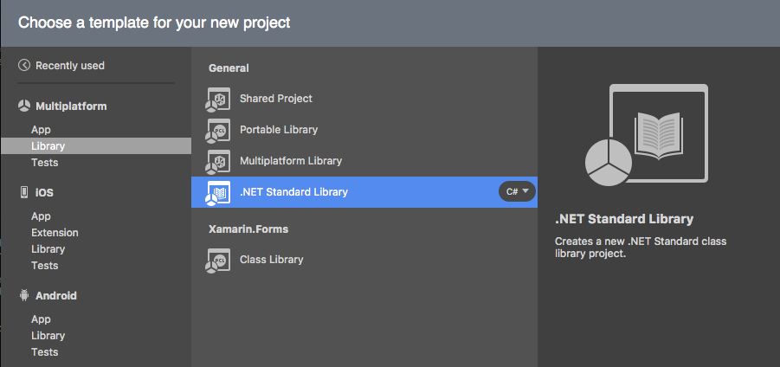Select App under Android
The height and width of the screenshot is (367, 780).
(41, 319)
